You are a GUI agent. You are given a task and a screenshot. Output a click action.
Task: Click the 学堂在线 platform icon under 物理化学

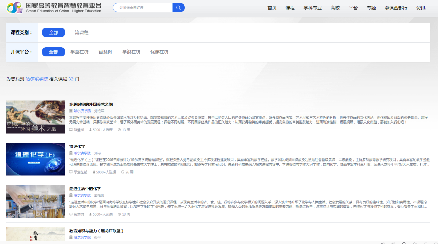pyautogui.click(x=71, y=172)
